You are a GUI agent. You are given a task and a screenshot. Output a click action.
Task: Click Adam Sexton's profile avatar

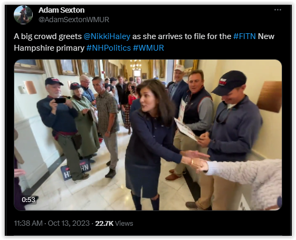tap(23, 15)
